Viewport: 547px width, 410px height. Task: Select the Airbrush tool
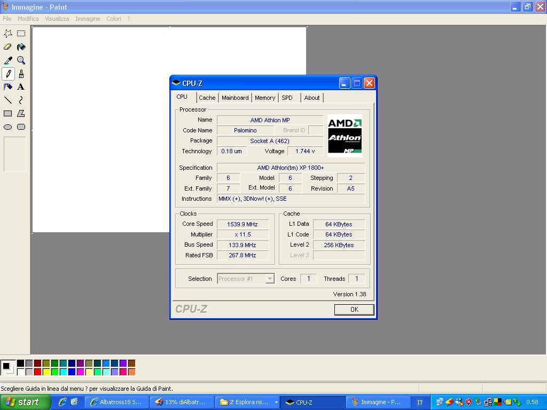click(8, 87)
